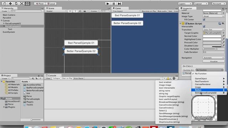228x128 pixels.
Task: Select bool interactable submenu entry
Action: [x=173, y=88]
